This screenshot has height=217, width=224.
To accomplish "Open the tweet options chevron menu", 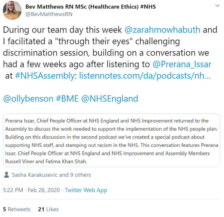I will tap(217, 6).
